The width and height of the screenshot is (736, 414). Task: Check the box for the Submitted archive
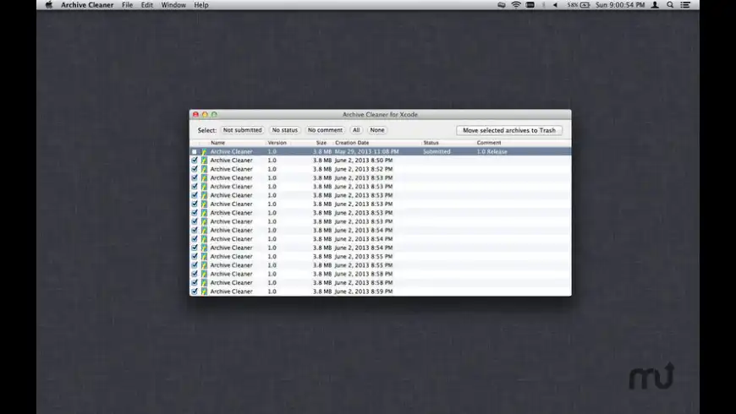coord(195,151)
